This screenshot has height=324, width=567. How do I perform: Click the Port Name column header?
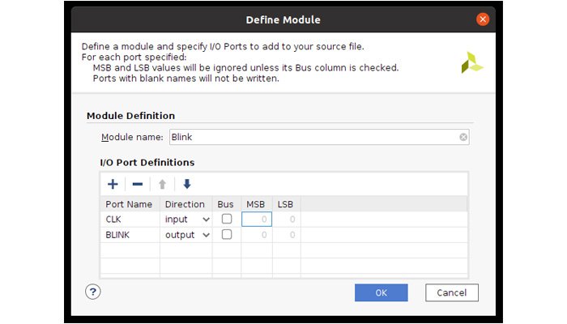(x=130, y=204)
